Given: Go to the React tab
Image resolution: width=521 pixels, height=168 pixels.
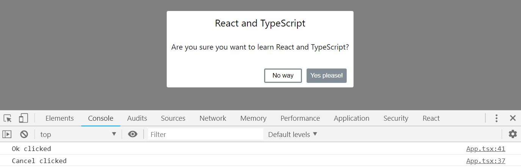Looking at the screenshot, I should coord(431,118).
